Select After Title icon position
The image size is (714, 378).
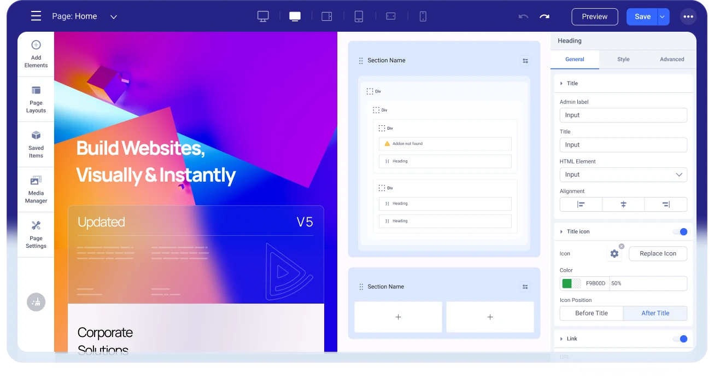[x=655, y=313]
